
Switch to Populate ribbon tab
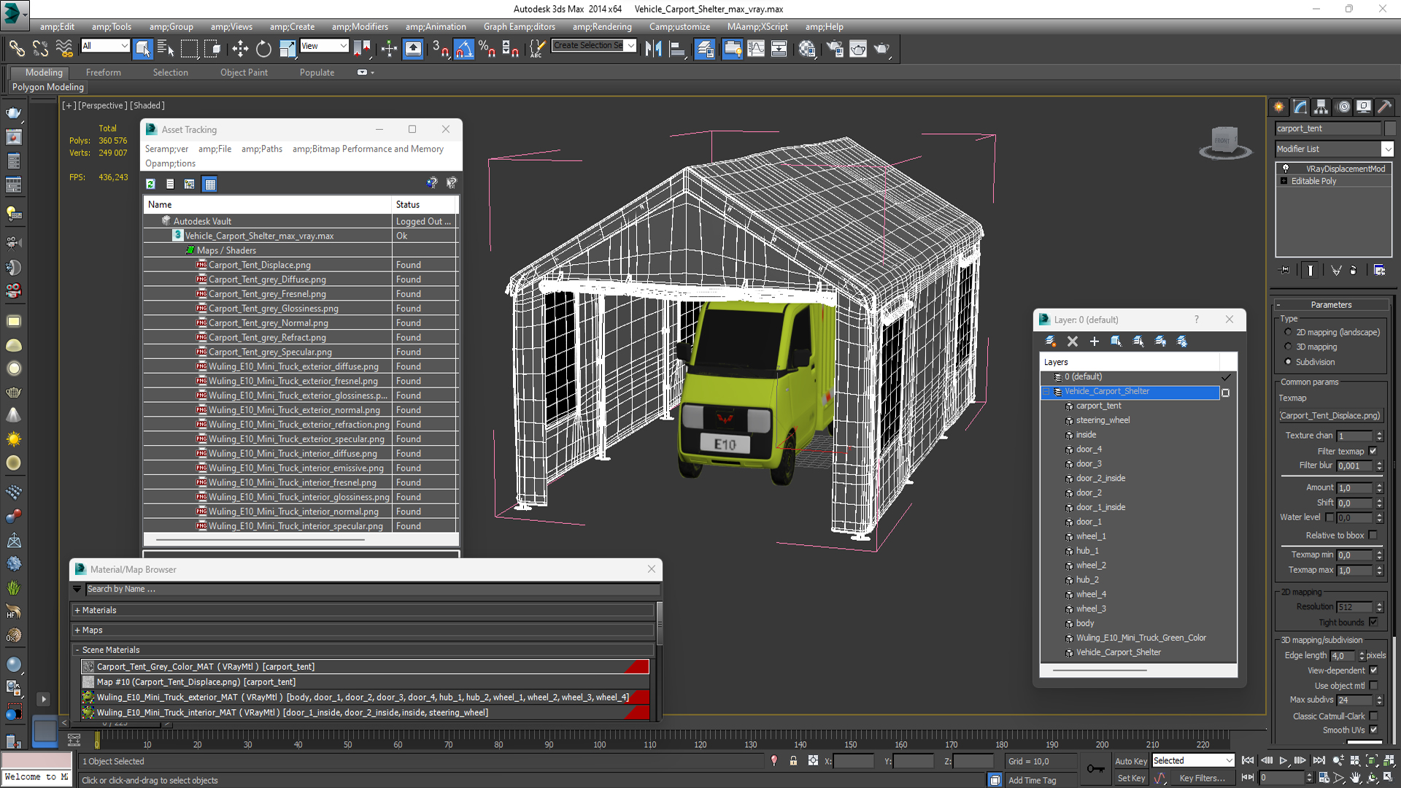[x=317, y=72]
